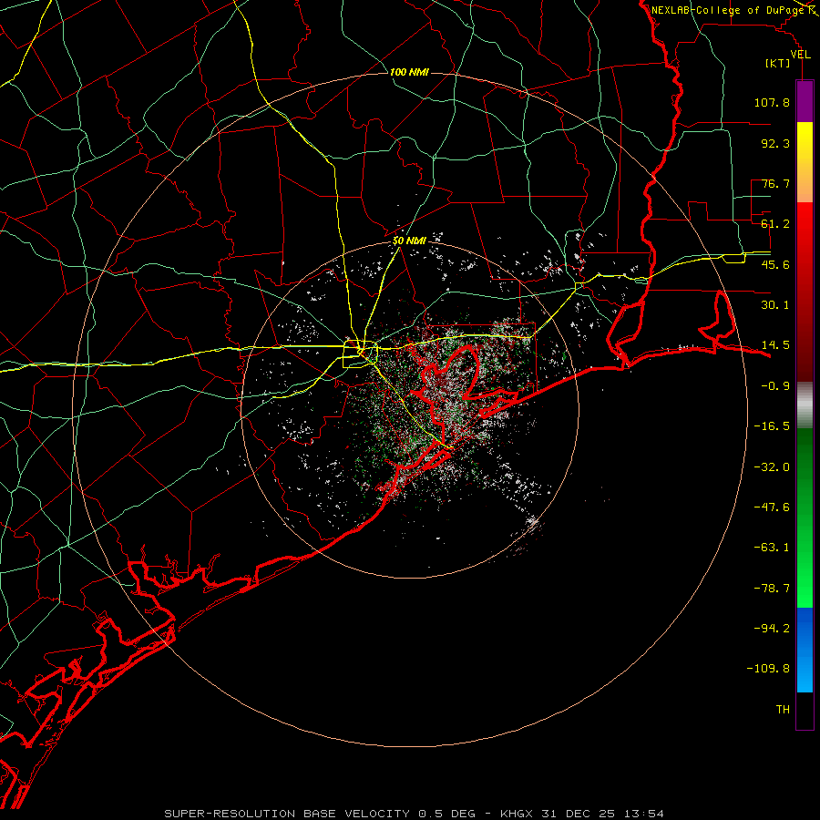This screenshot has height=820, width=820.
Task: Click the gray near-zero segment of color bar
Action: (x=805, y=405)
